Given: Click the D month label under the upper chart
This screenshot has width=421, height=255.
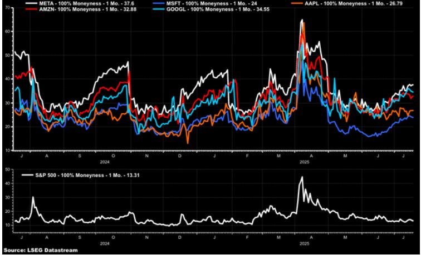Looking at the screenshot, I should pos(180,156).
